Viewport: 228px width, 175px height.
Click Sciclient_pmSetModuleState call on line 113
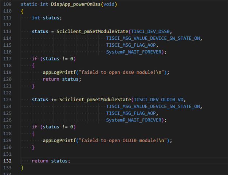point(93,31)
